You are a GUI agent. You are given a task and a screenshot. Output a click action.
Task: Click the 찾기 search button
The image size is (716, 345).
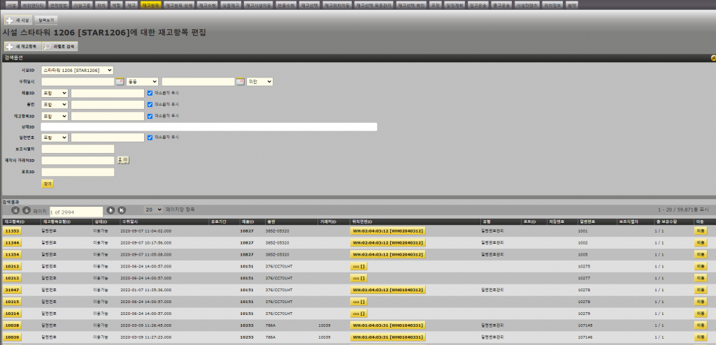point(48,184)
